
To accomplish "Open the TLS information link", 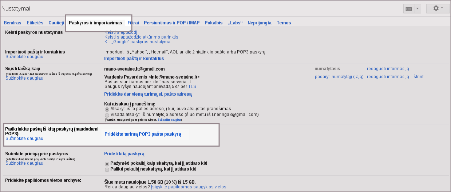I will (x=192, y=87).
